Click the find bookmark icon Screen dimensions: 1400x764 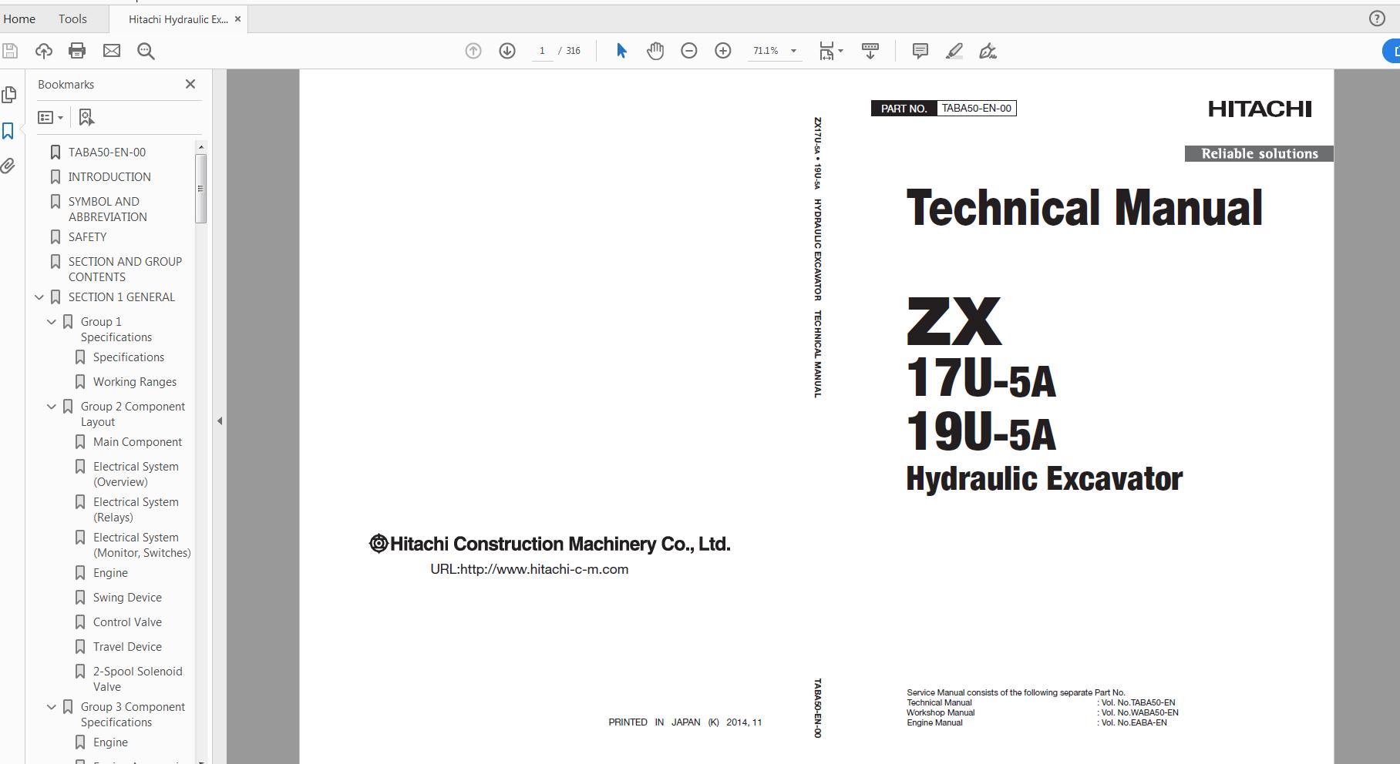pyautogui.click(x=86, y=117)
